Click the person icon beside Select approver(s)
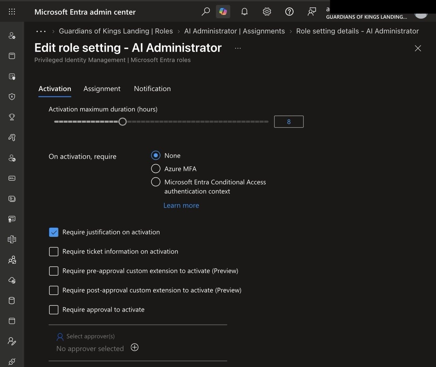 click(60, 337)
